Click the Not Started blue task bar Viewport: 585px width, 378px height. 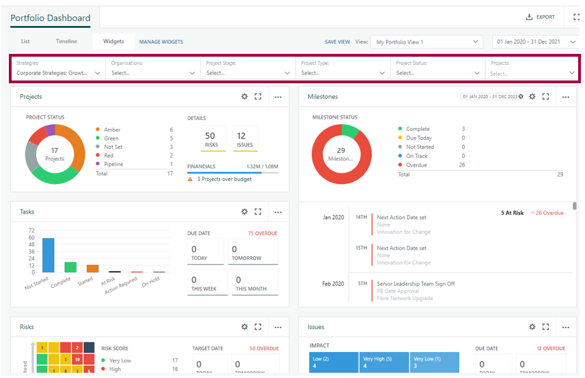(x=48, y=255)
